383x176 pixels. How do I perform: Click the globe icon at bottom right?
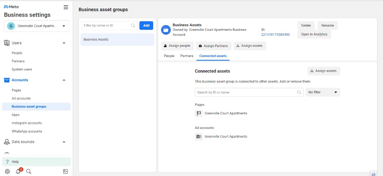[x=373, y=174]
